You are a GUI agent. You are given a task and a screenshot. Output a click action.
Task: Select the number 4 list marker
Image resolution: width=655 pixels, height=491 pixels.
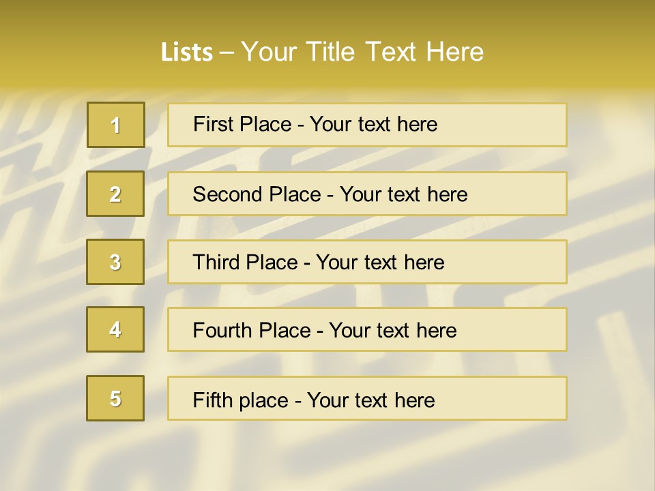pyautogui.click(x=115, y=329)
